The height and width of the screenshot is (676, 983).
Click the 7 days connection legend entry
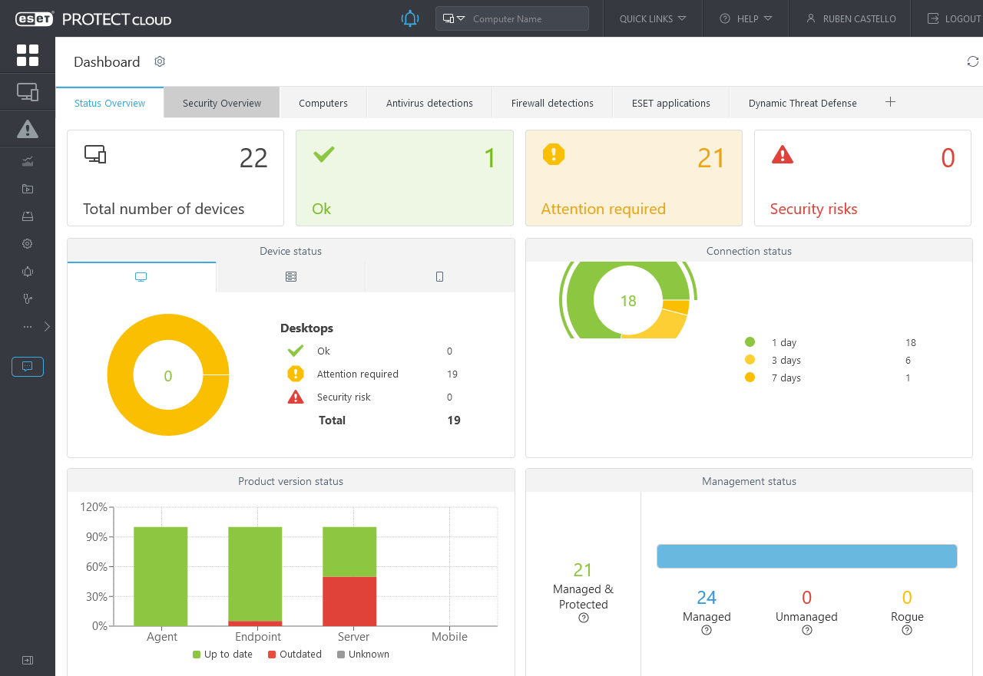point(830,378)
